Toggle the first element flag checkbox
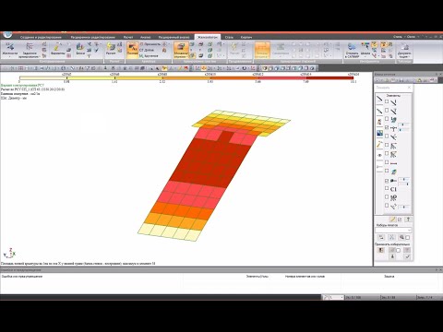 coord(387,101)
